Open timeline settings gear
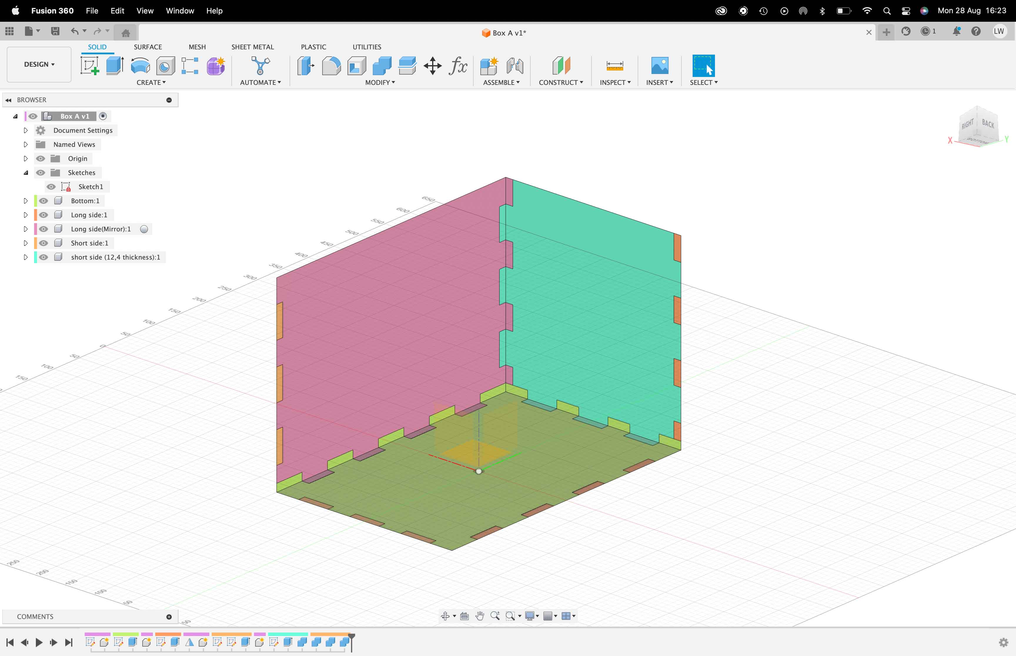The image size is (1016, 656). [1004, 642]
